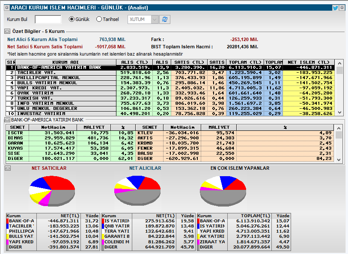Click QNB YATIR row in net buyers legend
The height and width of the screenshot is (254, 348).
point(148,226)
